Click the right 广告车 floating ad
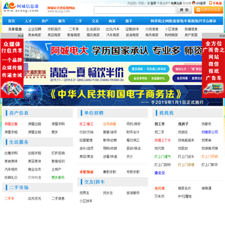This screenshot has height=225, width=225. pyautogui.click(x=213, y=68)
